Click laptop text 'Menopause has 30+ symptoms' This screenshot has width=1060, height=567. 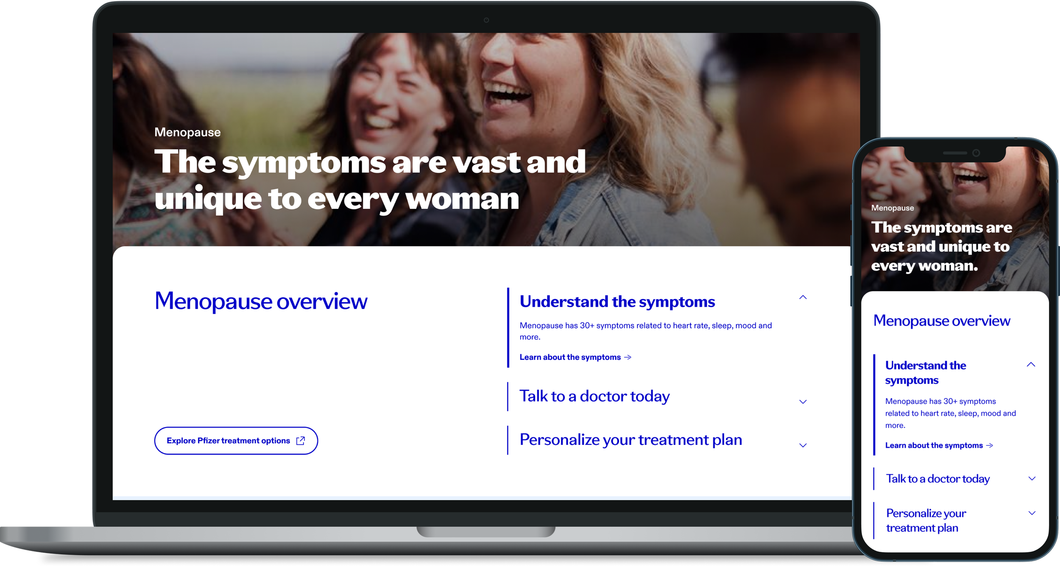(645, 331)
